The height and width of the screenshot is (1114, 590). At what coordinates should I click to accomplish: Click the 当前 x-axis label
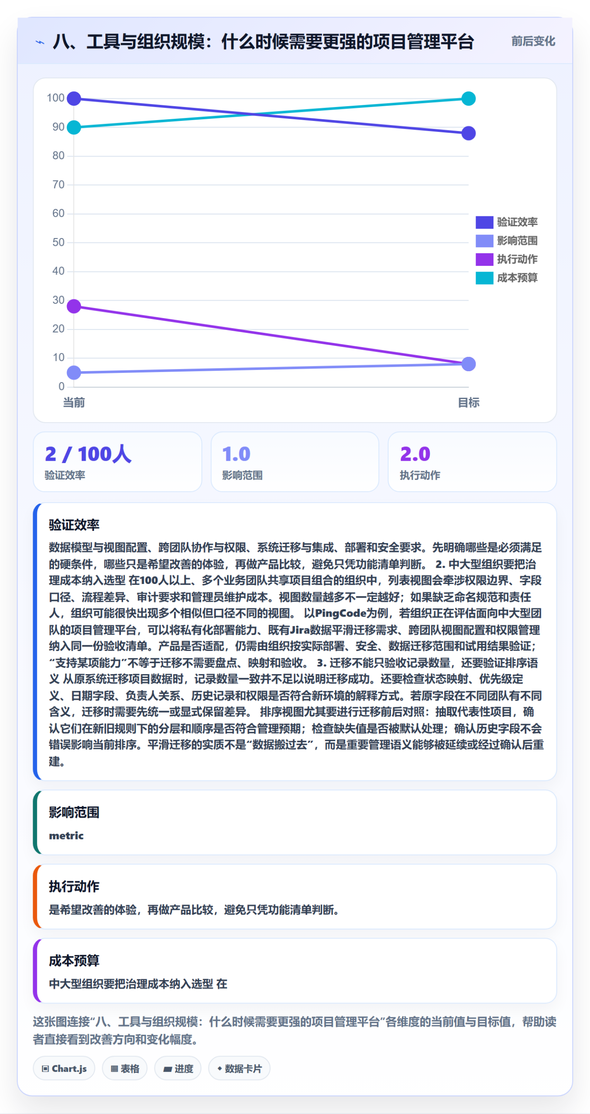pos(74,403)
